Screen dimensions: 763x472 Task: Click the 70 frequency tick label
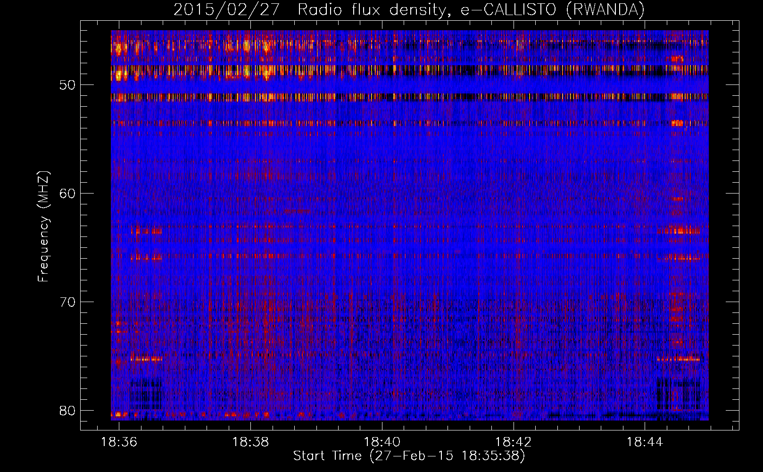point(68,302)
